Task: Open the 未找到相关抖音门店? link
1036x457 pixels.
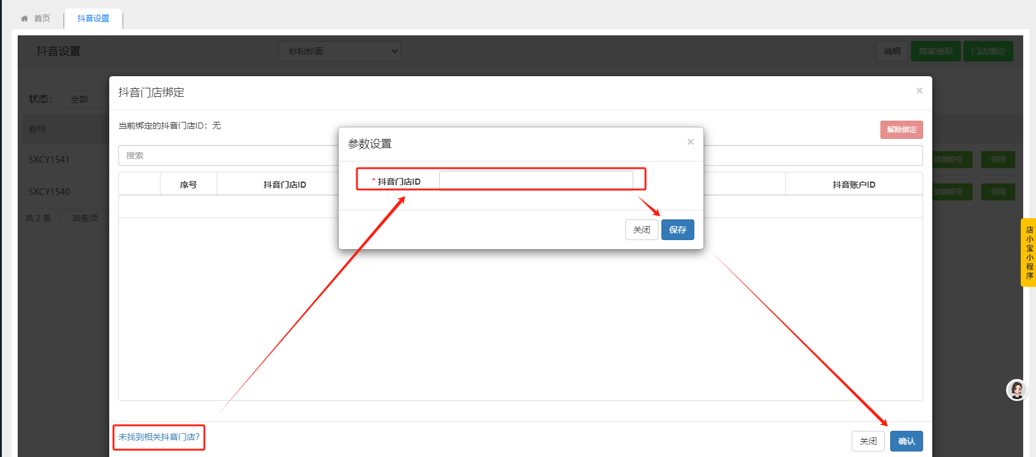Action: [x=159, y=437]
